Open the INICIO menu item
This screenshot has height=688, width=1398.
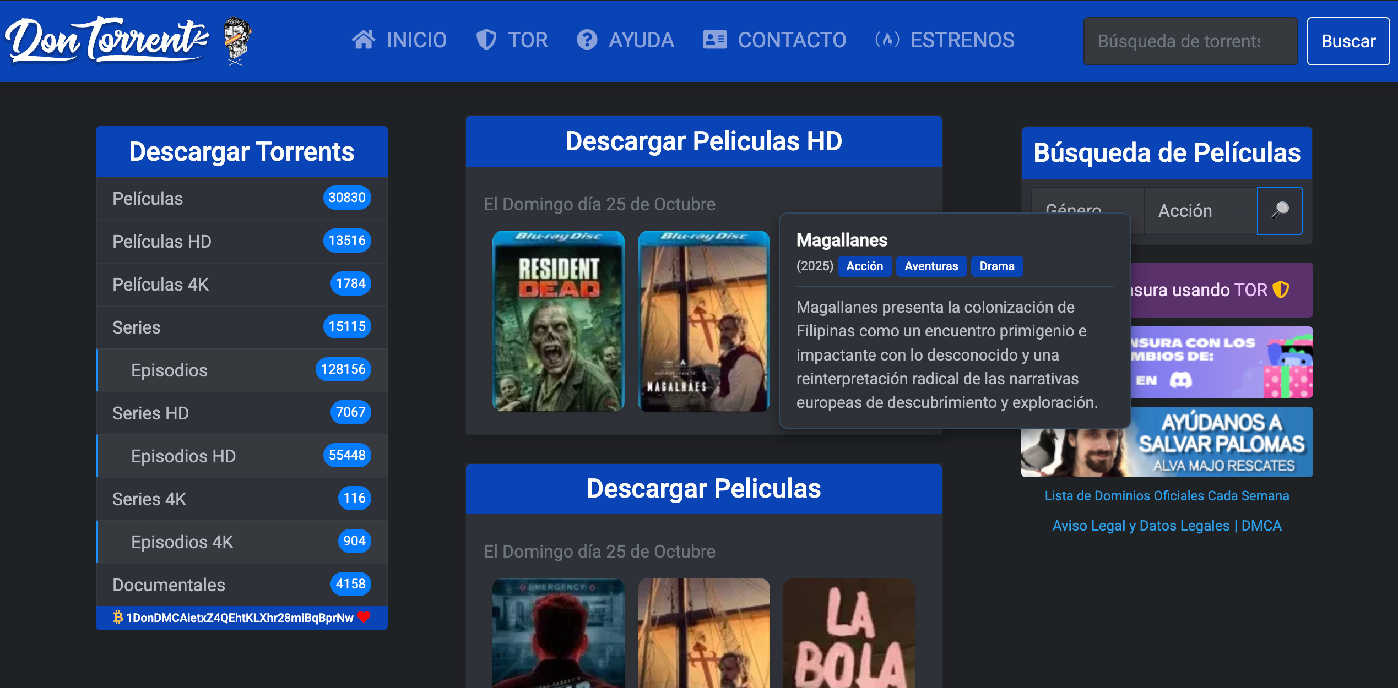tap(399, 40)
